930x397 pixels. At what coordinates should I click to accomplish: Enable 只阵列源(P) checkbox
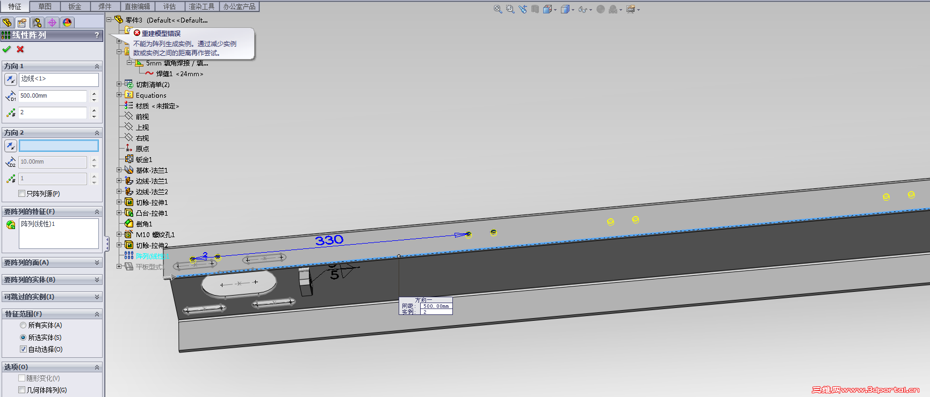[x=22, y=194]
